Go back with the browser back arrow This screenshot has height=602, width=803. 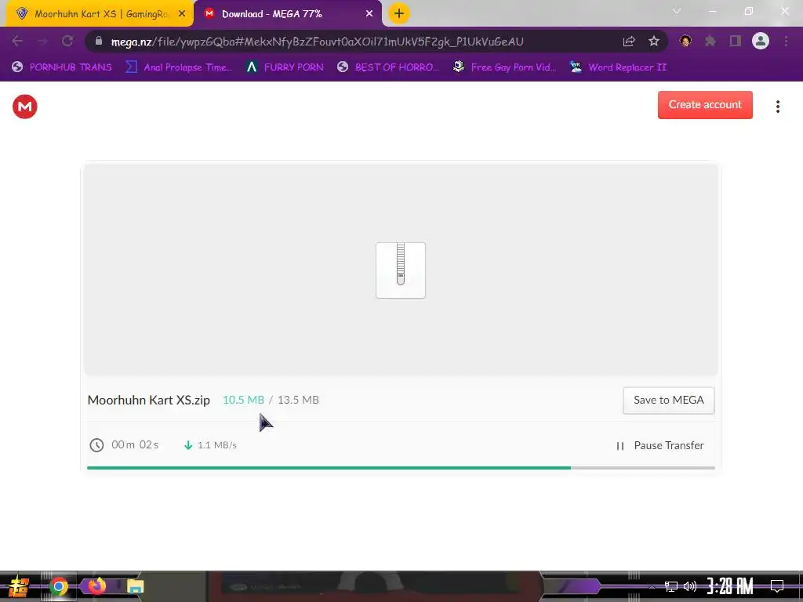click(17, 41)
